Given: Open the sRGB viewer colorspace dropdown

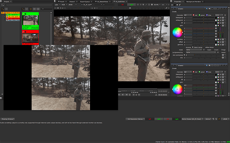Looking at the screenshot, I should [x=73, y=5].
